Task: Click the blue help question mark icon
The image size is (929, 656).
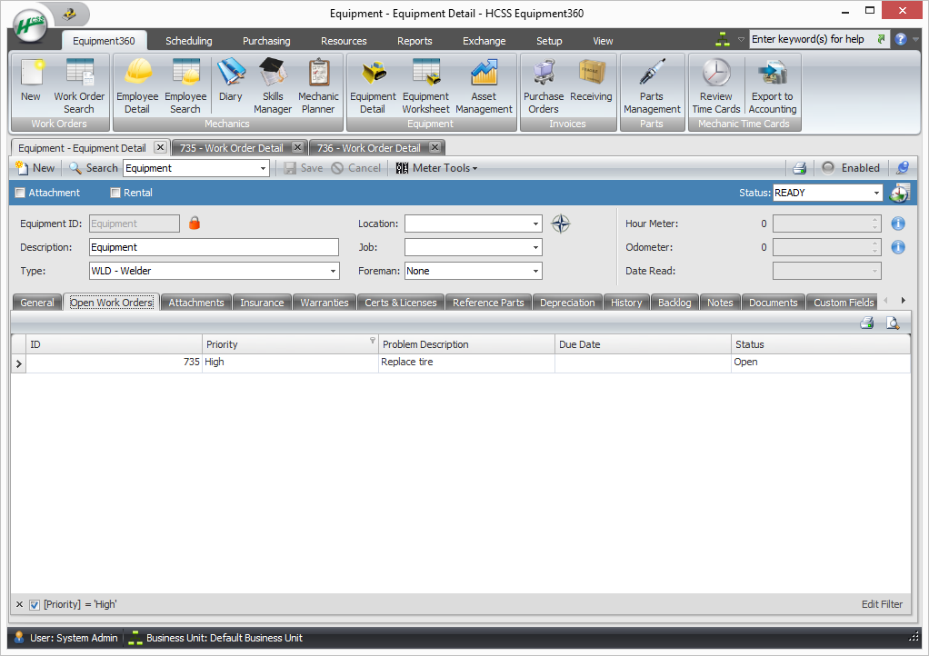Action: click(x=901, y=40)
